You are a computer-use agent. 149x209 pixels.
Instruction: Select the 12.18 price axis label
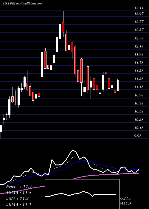139,46
